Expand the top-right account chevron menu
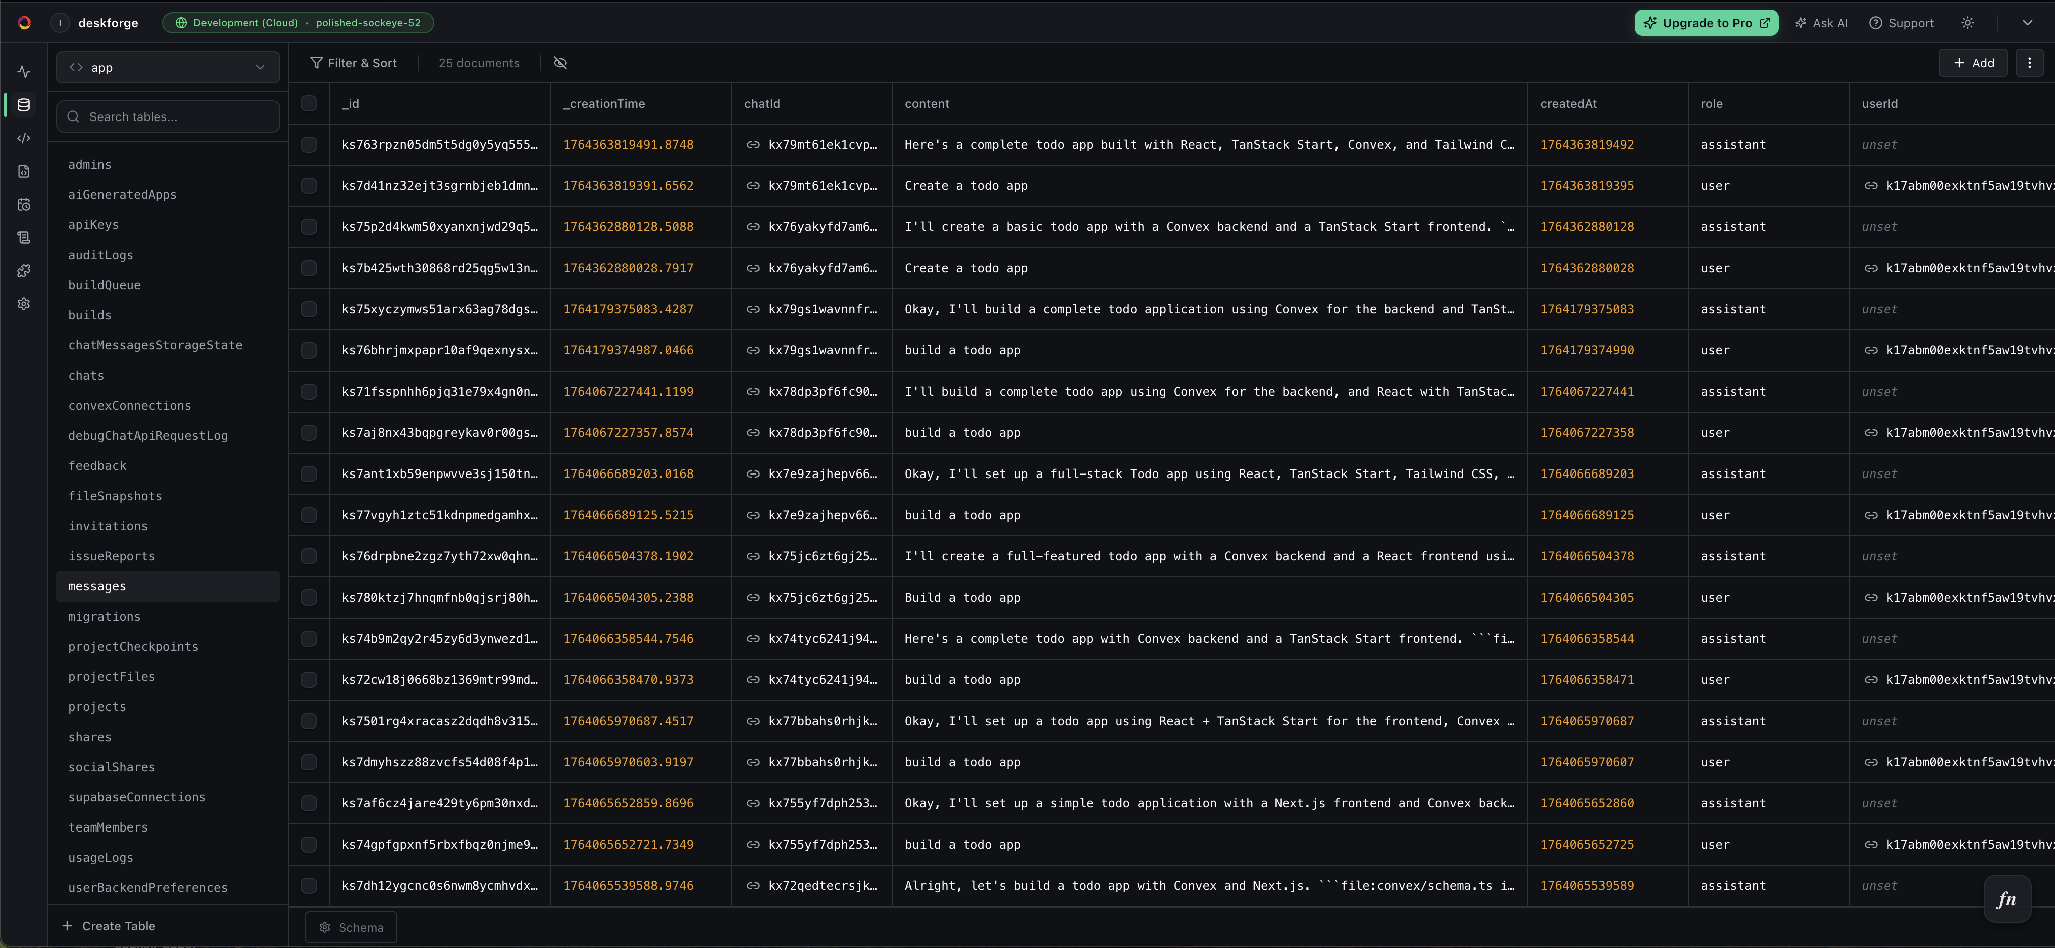2055x948 pixels. [x=2027, y=23]
